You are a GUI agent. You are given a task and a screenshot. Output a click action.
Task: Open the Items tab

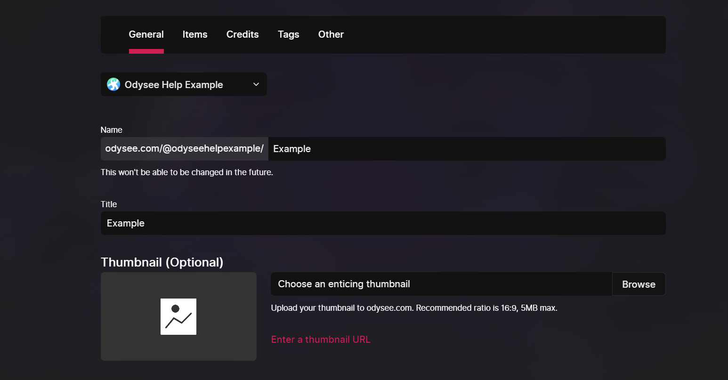click(195, 34)
